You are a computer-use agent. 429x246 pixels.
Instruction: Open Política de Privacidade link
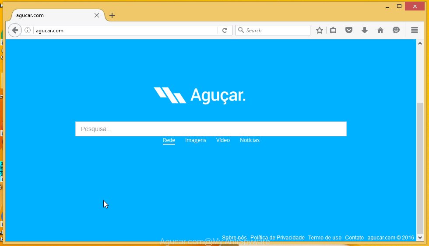tap(278, 238)
